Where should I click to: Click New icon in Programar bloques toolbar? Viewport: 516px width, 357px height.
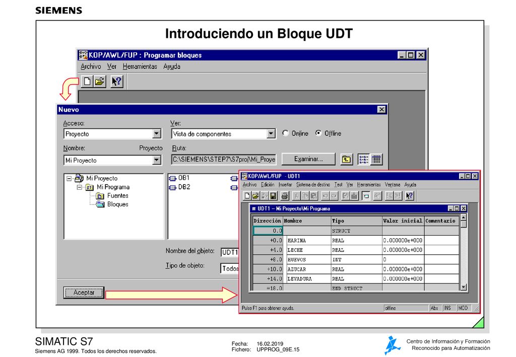(x=87, y=81)
